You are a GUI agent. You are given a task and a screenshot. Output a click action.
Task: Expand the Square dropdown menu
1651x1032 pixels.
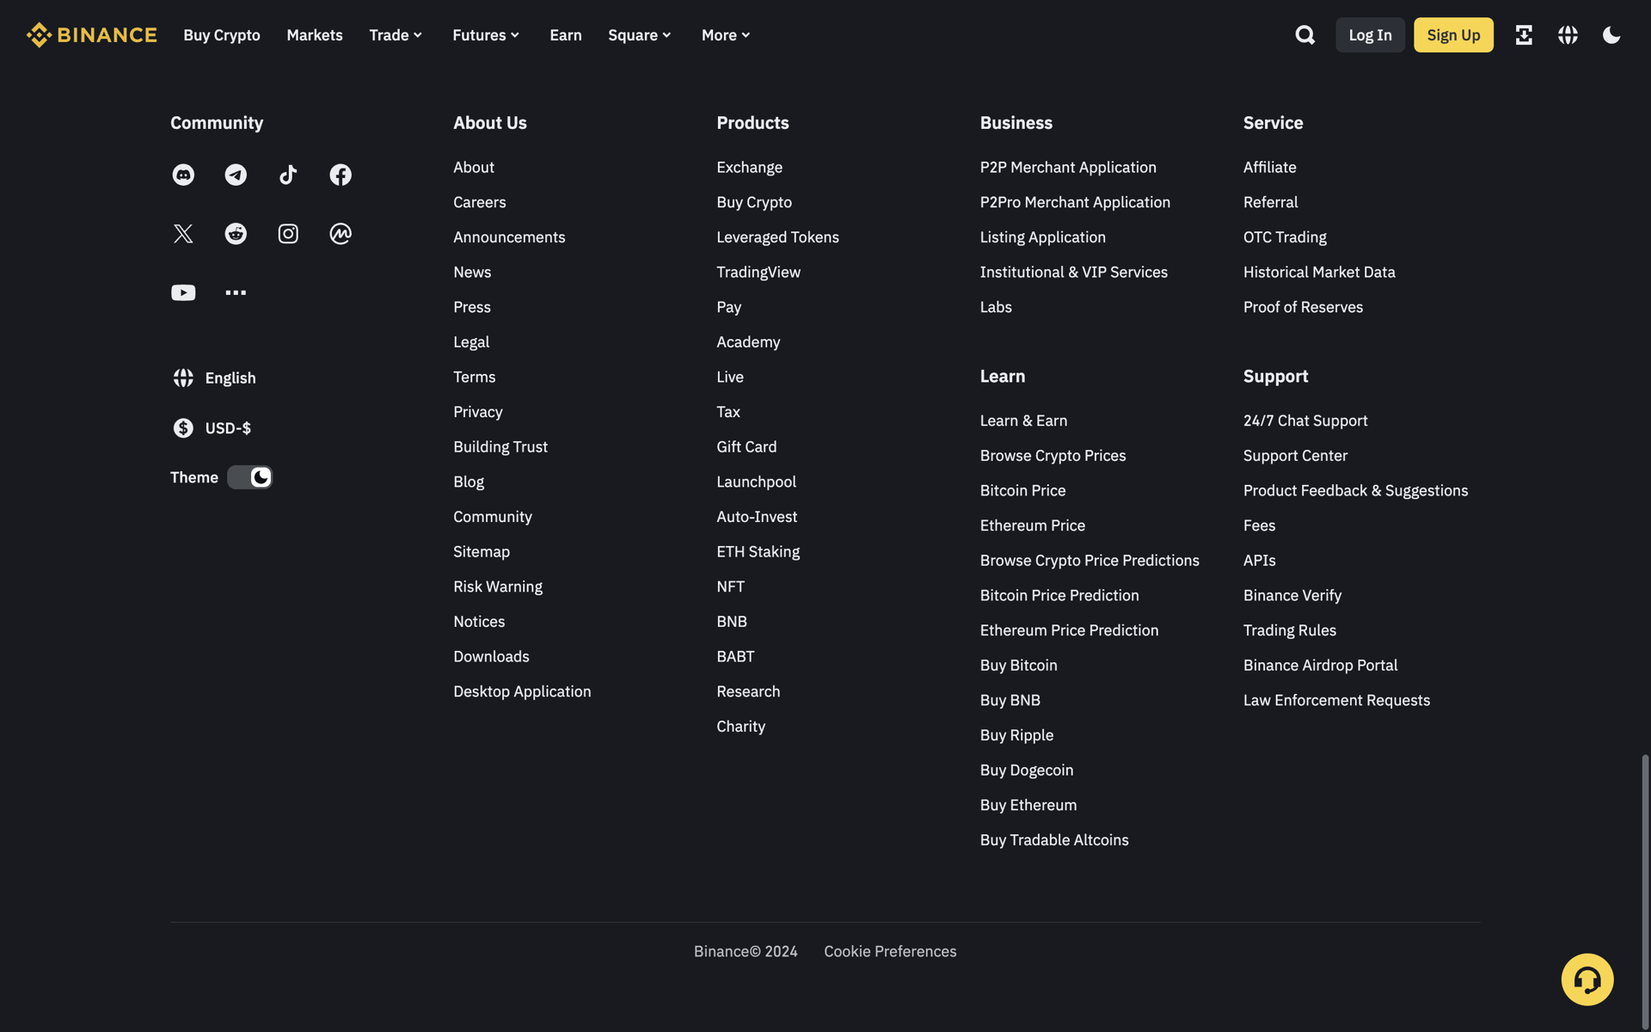pyautogui.click(x=640, y=35)
